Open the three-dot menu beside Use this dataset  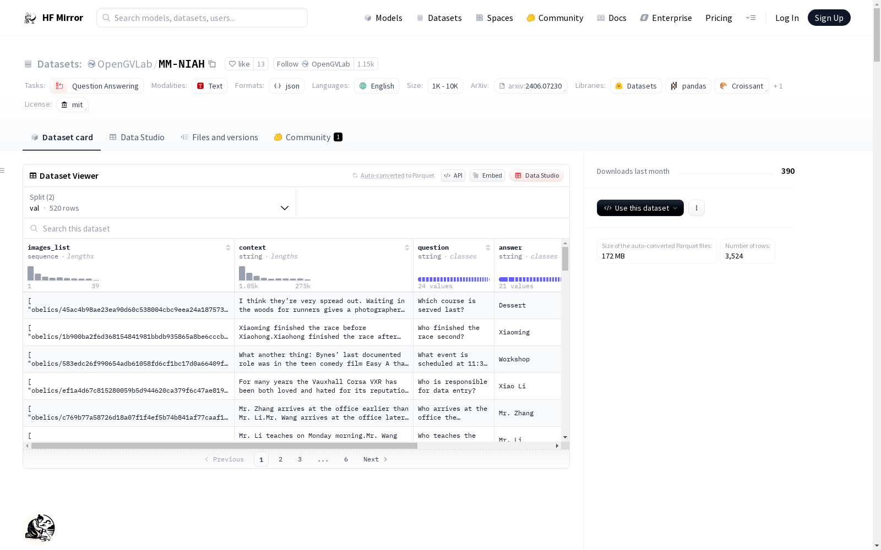697,208
